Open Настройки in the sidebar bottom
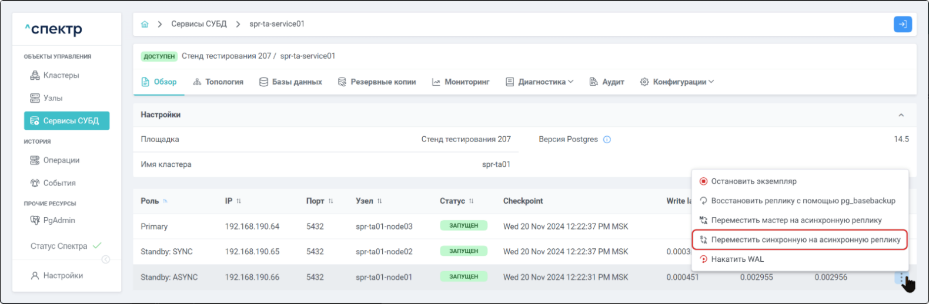 point(62,275)
